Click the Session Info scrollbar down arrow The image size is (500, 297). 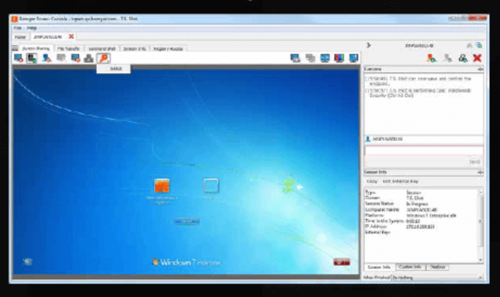point(480,260)
